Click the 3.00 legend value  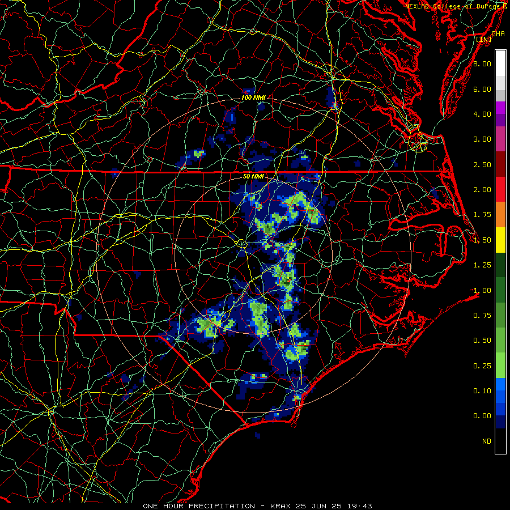[482, 139]
